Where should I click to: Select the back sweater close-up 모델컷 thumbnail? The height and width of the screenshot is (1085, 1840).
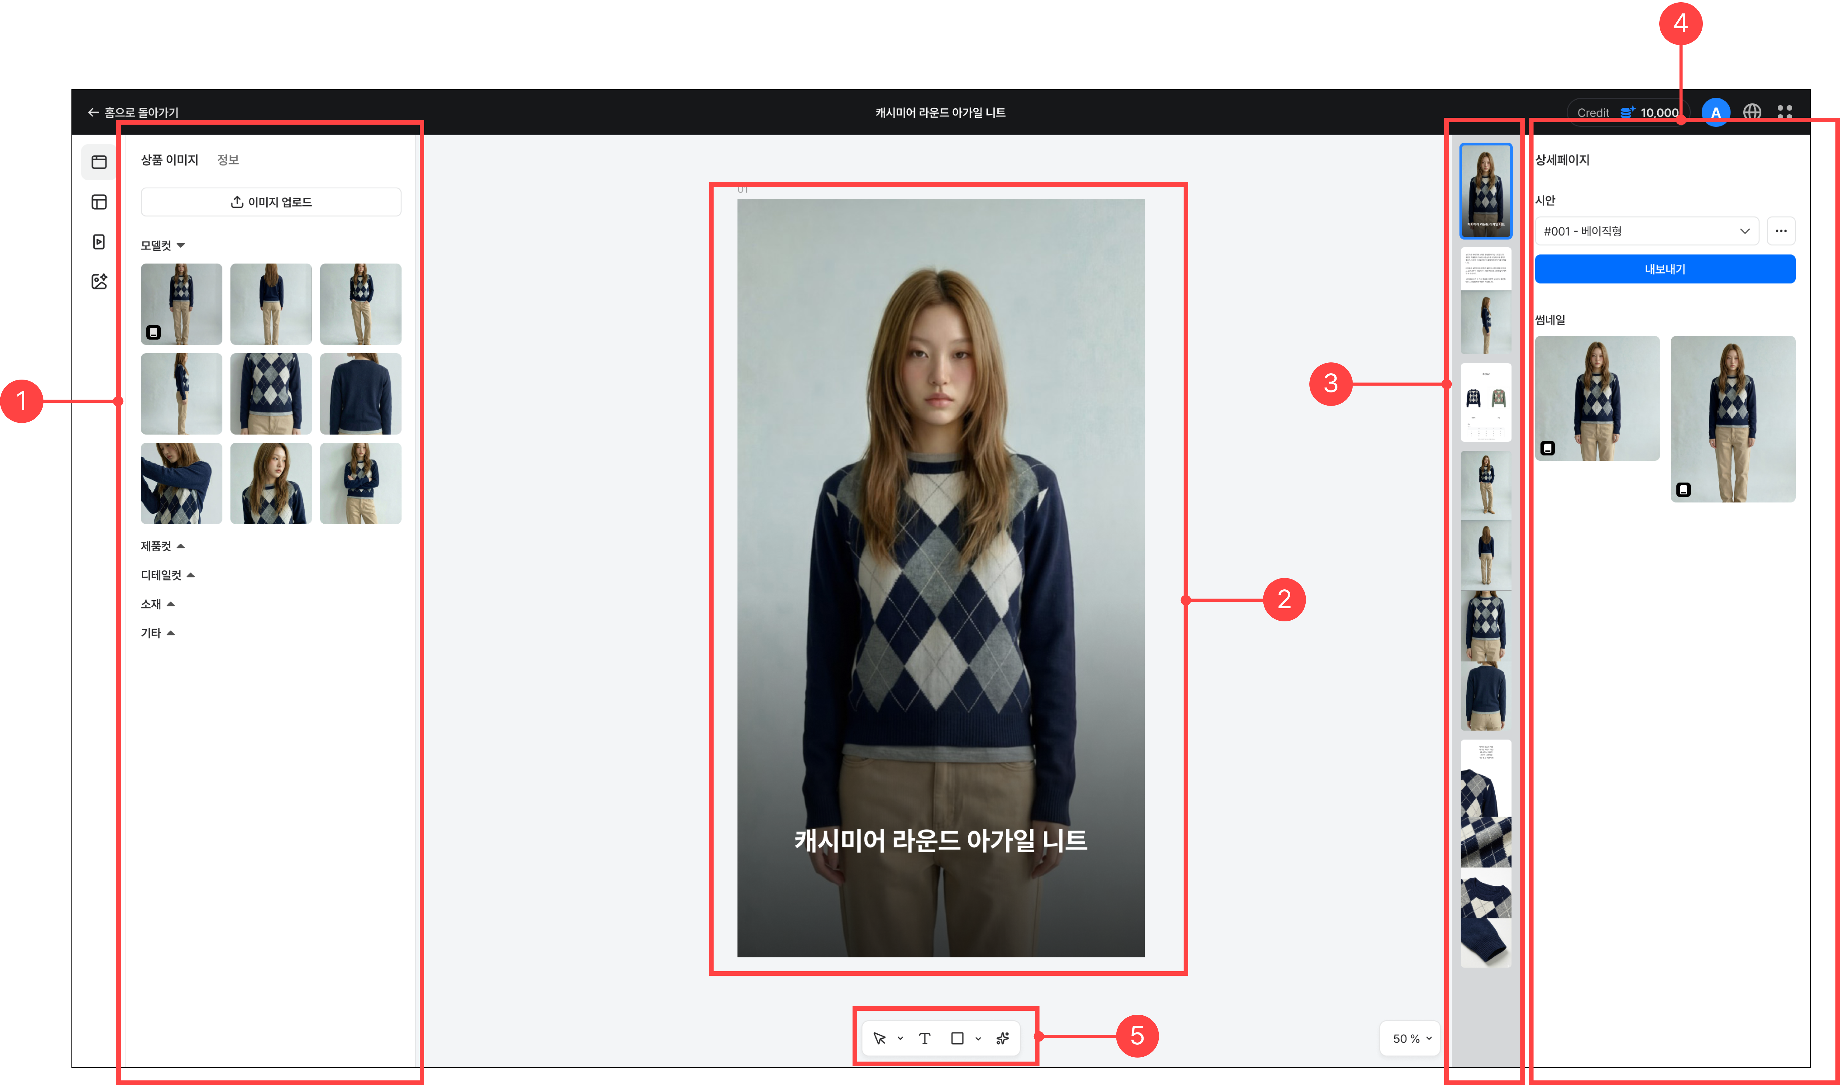[361, 394]
